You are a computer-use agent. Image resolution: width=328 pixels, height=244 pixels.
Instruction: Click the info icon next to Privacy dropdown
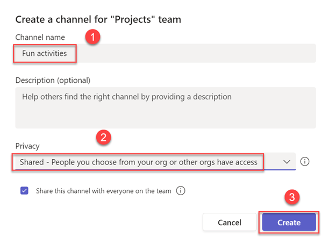[x=305, y=161]
